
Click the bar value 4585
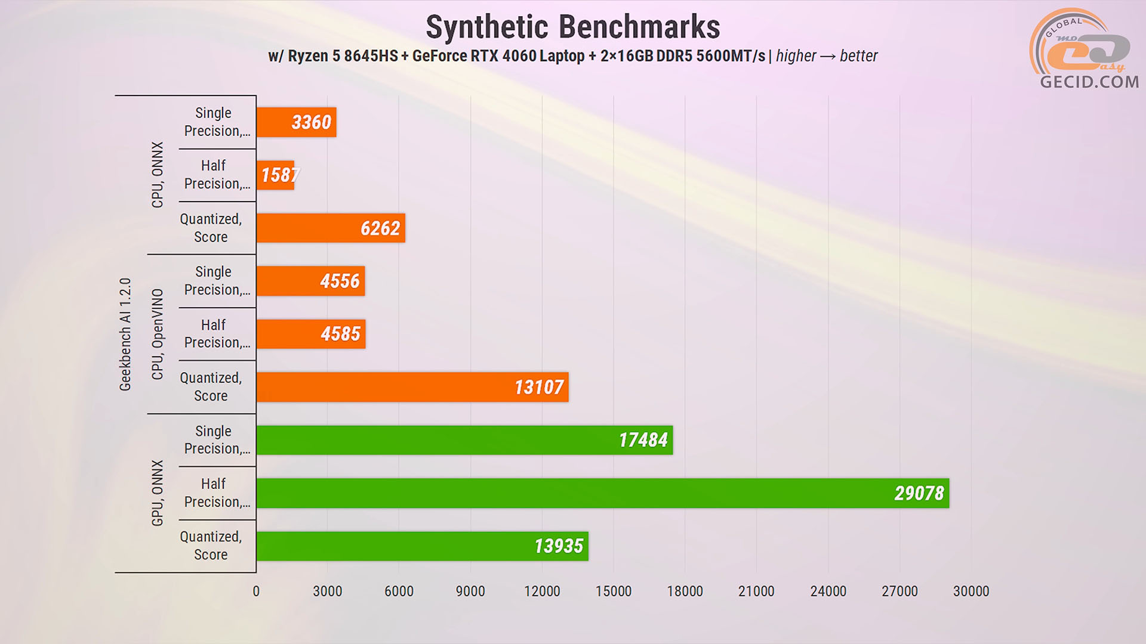click(x=340, y=334)
